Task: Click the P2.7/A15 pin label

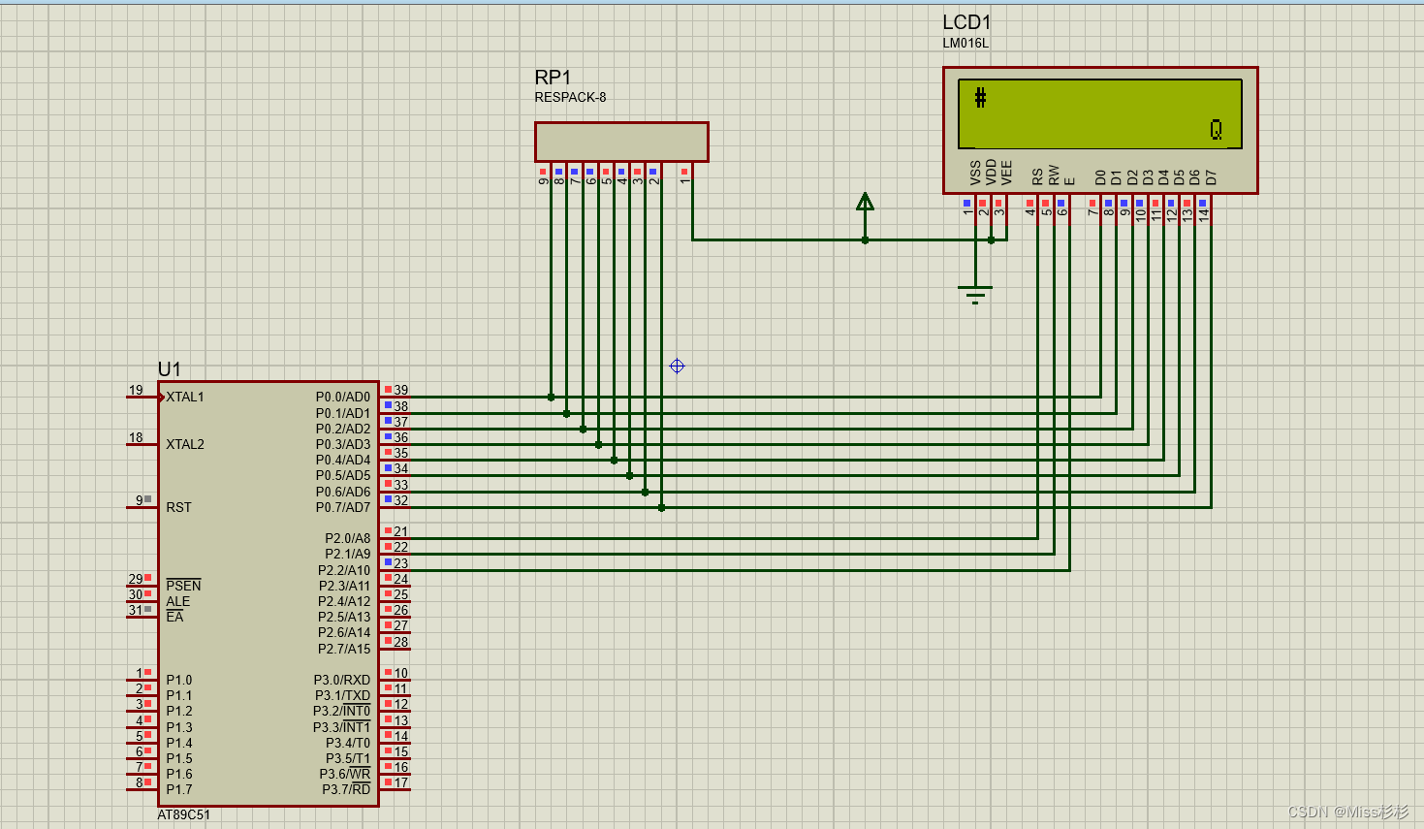Action: point(344,649)
